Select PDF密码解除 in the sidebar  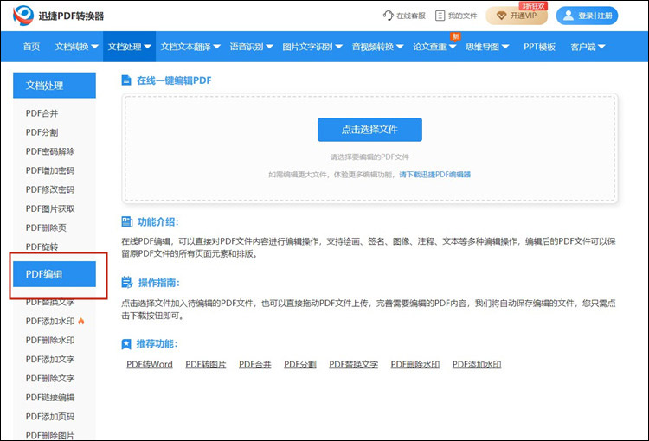(x=50, y=151)
